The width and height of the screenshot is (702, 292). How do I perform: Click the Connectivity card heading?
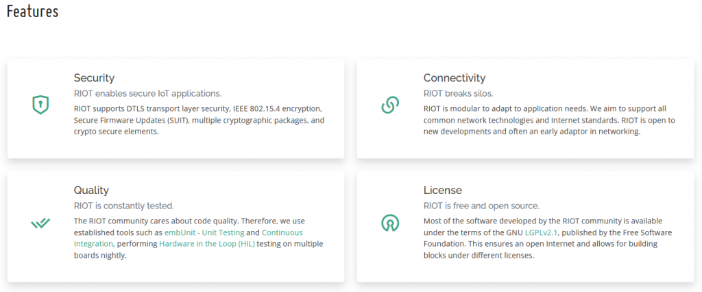click(x=455, y=78)
